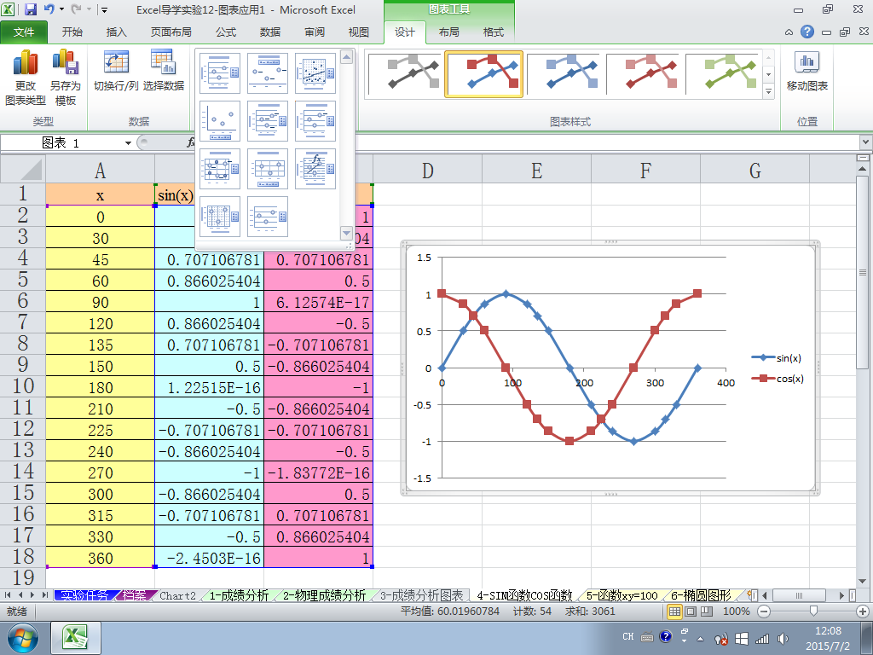Switch to Page Break Preview in status bar

click(x=707, y=612)
